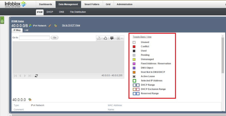Click the 40.0.0.0/8 network heading

pyautogui.click(x=20, y=26)
